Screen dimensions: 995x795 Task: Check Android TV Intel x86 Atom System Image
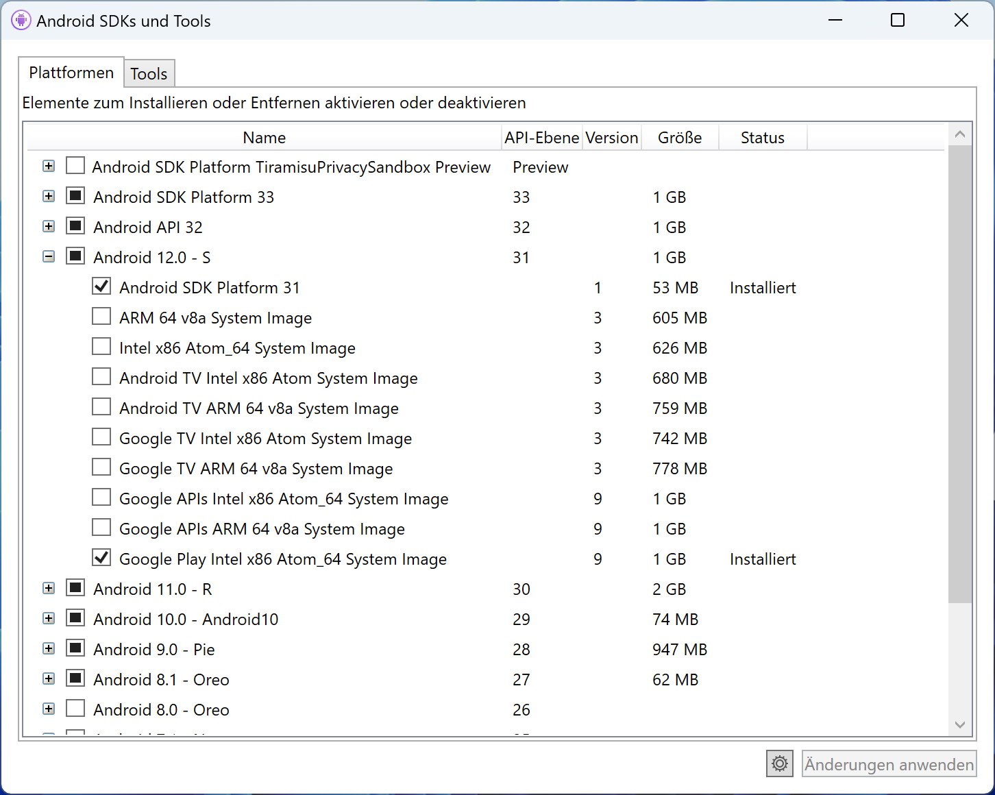[101, 377]
